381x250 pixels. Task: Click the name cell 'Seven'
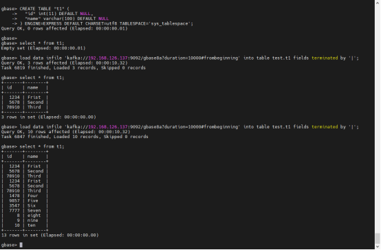point(34,210)
